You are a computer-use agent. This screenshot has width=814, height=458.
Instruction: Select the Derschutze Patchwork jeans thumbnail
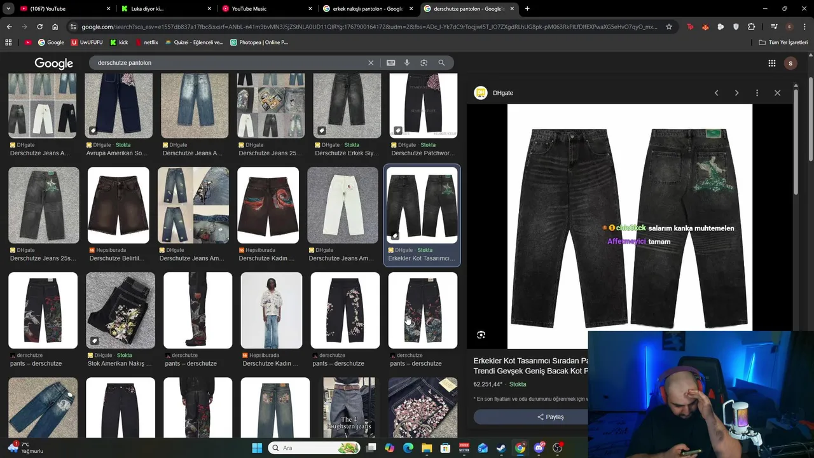coord(423,106)
